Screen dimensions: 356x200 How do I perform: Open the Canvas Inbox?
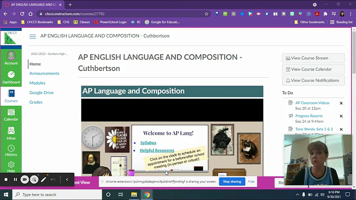pos(11,133)
